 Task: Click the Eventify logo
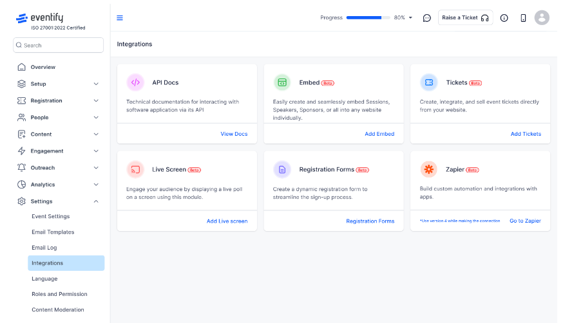40,17
